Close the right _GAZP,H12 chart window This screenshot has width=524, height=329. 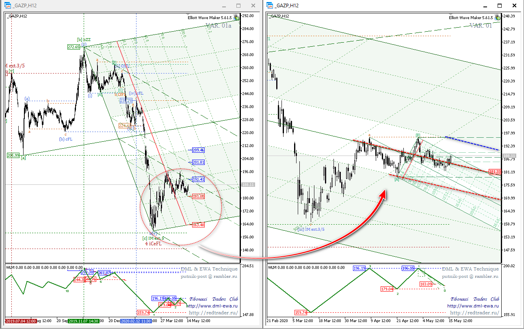point(514,6)
